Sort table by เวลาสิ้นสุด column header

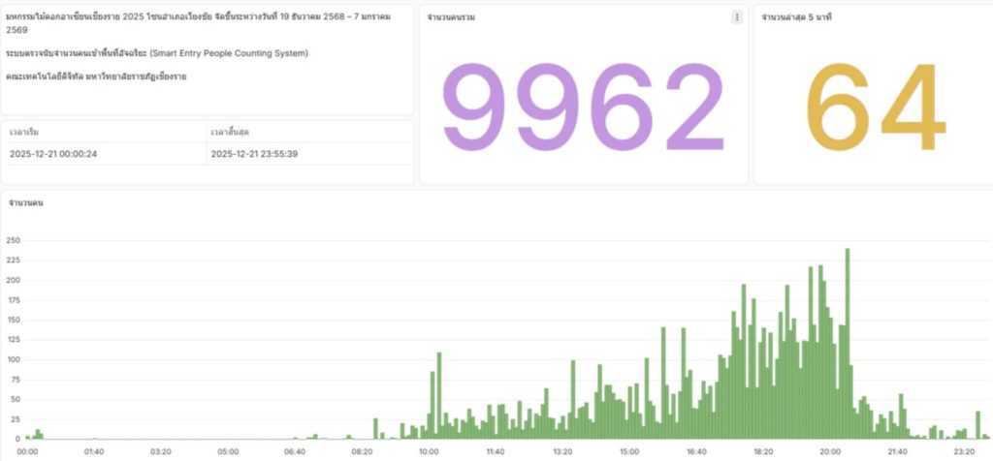pos(229,132)
